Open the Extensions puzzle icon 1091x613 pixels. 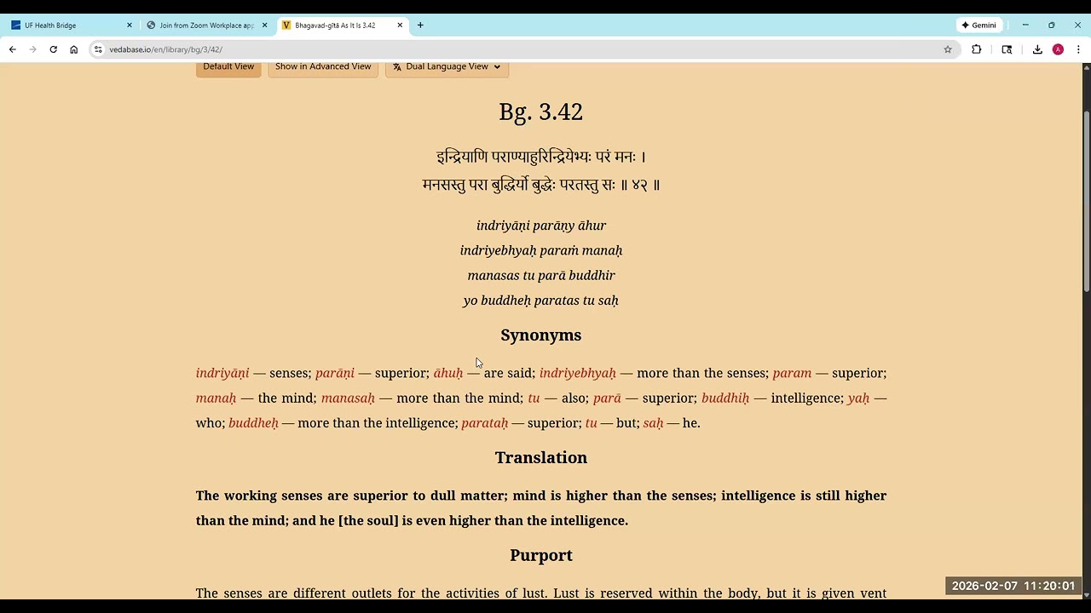(977, 49)
